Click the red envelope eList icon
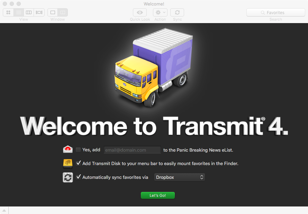308x214 pixels. (68, 150)
